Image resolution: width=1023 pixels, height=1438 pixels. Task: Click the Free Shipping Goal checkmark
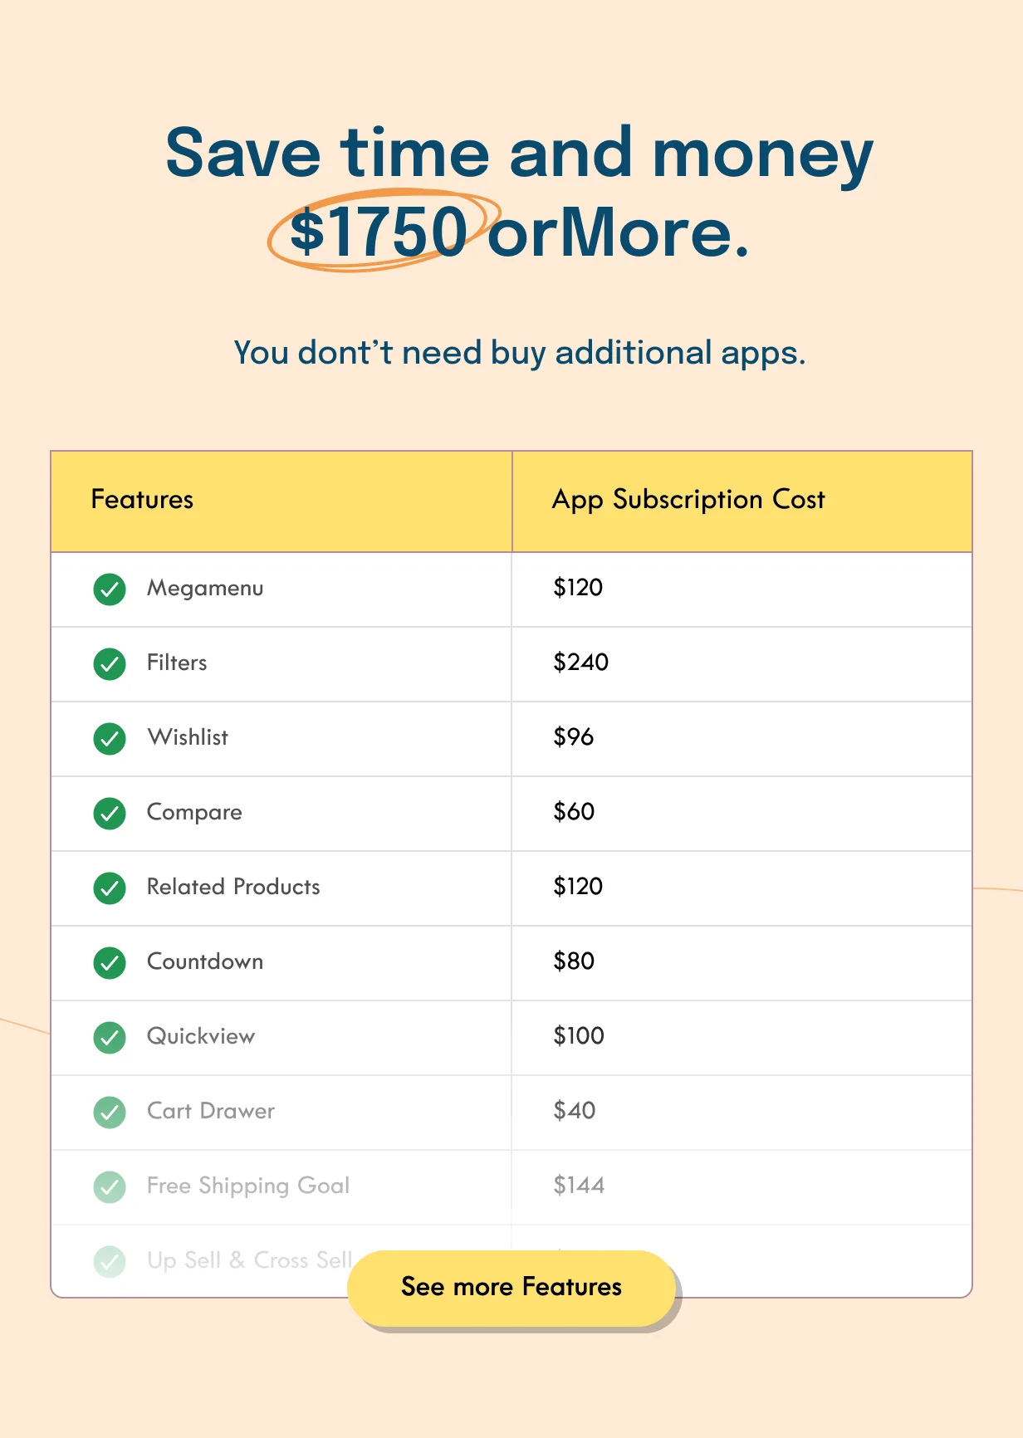click(110, 1187)
